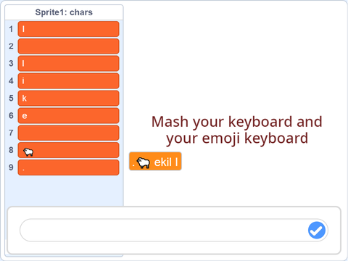Click the orange variable monitor showing 'ekil l'
Screen dimensions: 348x261
point(155,162)
